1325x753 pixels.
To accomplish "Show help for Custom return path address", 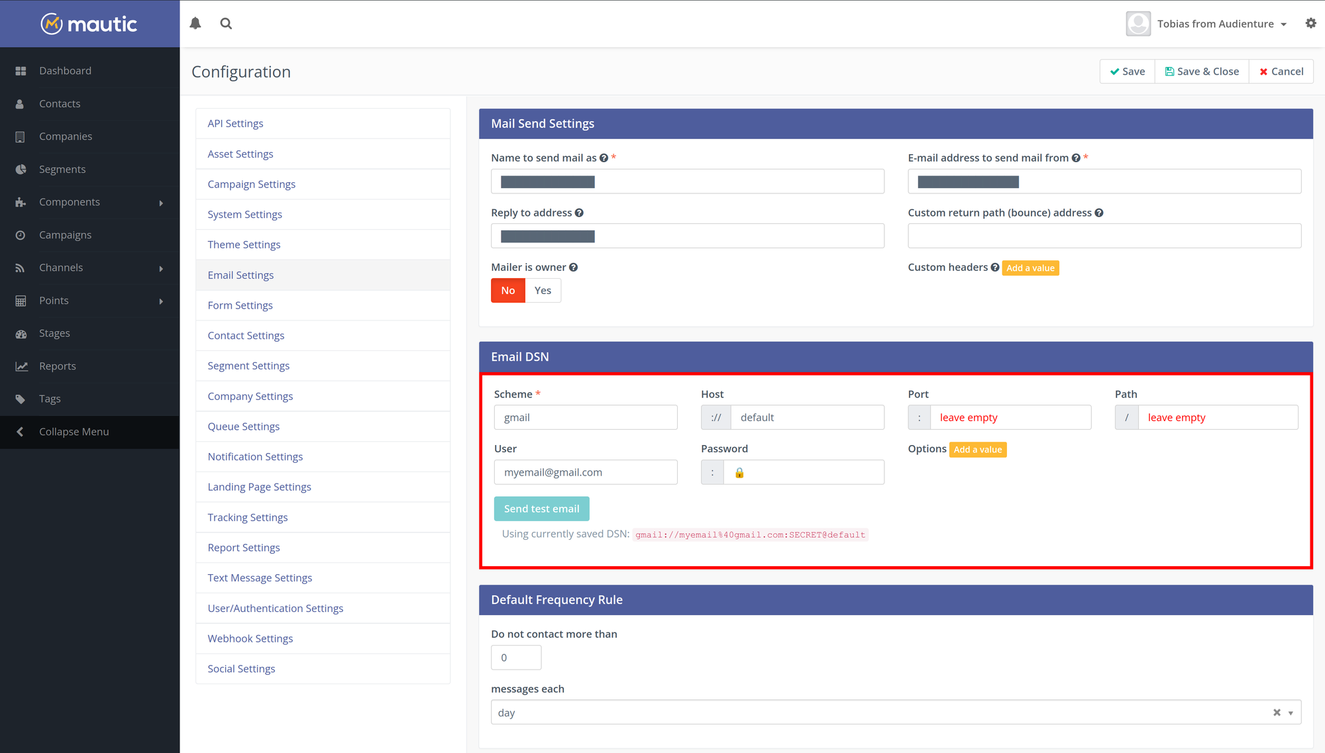I will pyautogui.click(x=1099, y=213).
